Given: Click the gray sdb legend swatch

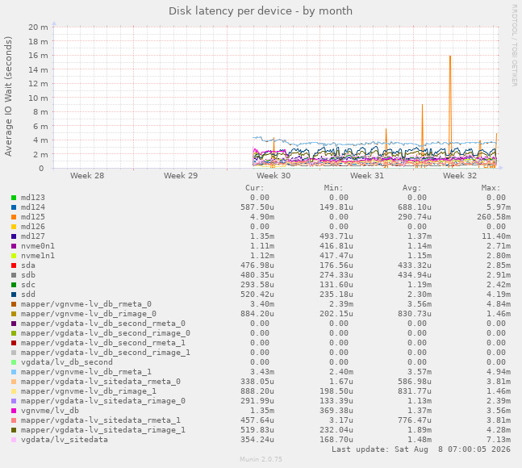Looking at the screenshot, I should pos(14,275).
